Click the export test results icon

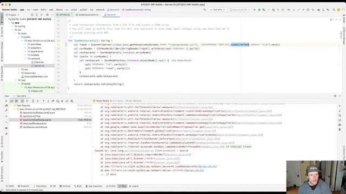pos(67,101)
